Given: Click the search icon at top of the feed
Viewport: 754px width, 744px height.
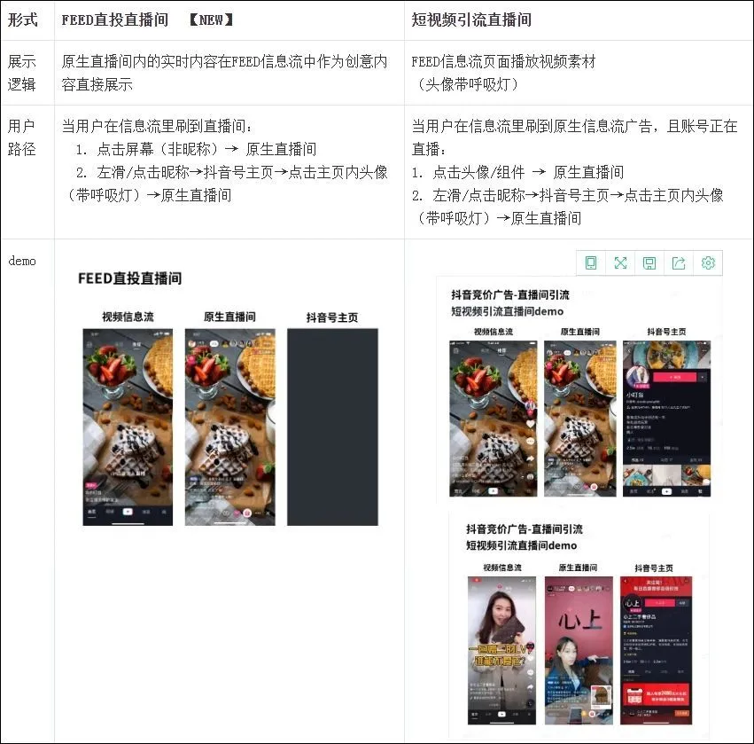Looking at the screenshot, I should (455, 350).
